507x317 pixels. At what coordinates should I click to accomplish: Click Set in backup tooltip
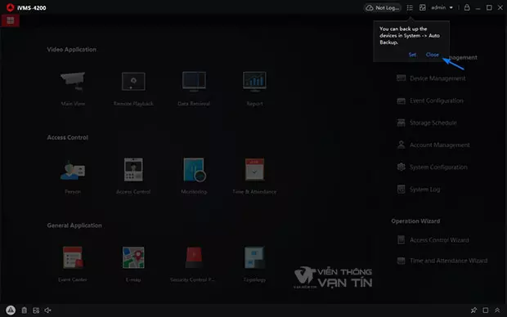(x=412, y=55)
